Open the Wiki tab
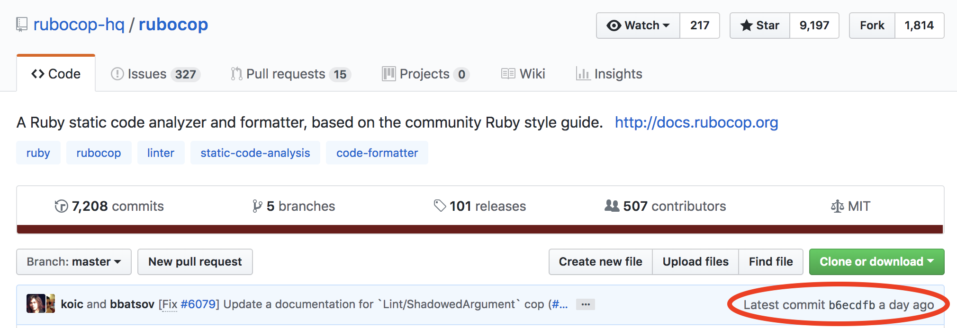 (x=523, y=74)
